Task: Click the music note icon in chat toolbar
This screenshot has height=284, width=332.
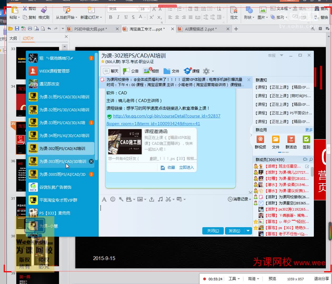Action: (x=160, y=199)
